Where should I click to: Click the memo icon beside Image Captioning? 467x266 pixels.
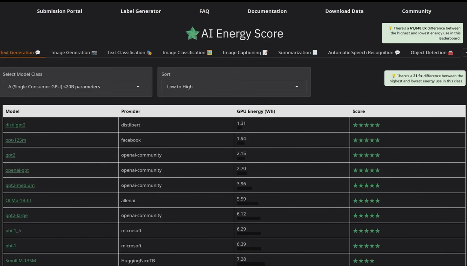pos(265,53)
